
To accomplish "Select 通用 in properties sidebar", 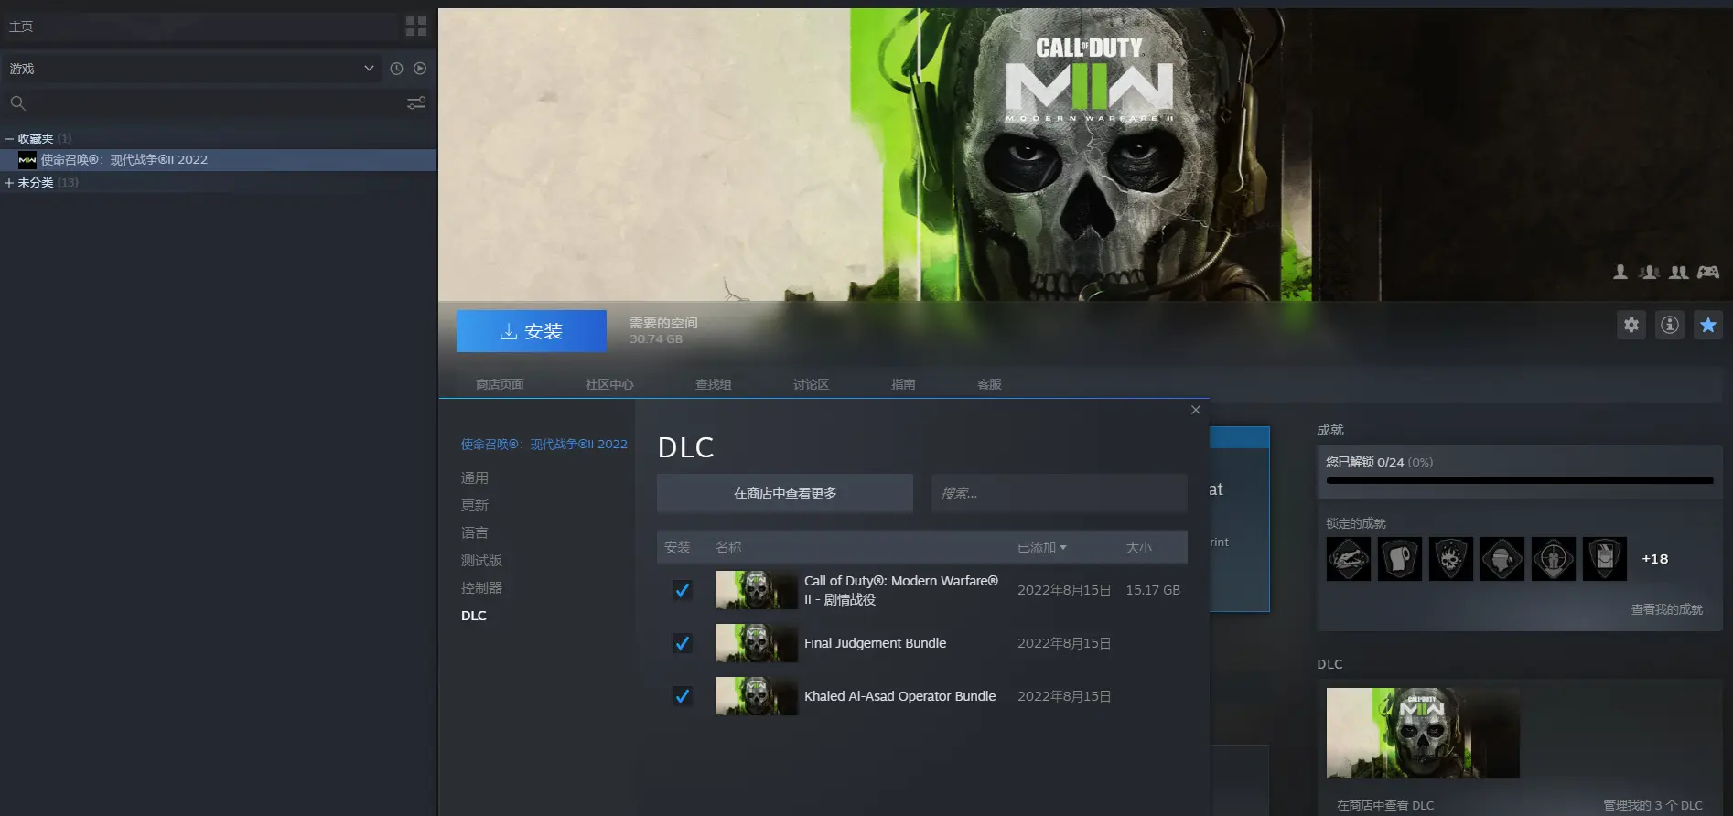I will click(x=475, y=478).
